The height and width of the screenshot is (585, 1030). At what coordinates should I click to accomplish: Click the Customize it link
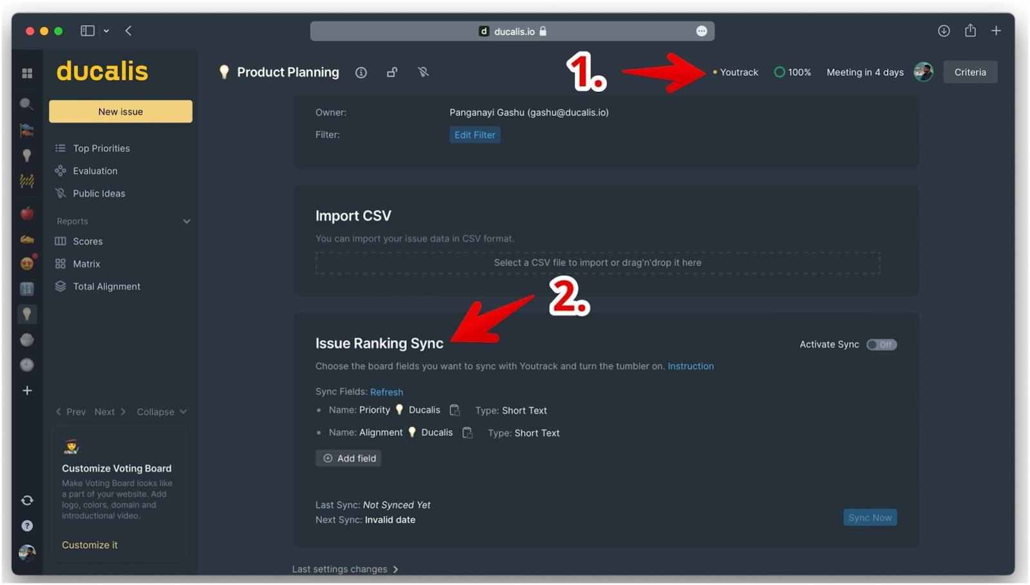coord(89,545)
